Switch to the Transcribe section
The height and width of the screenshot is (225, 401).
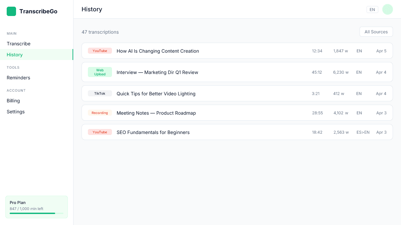coord(18,44)
